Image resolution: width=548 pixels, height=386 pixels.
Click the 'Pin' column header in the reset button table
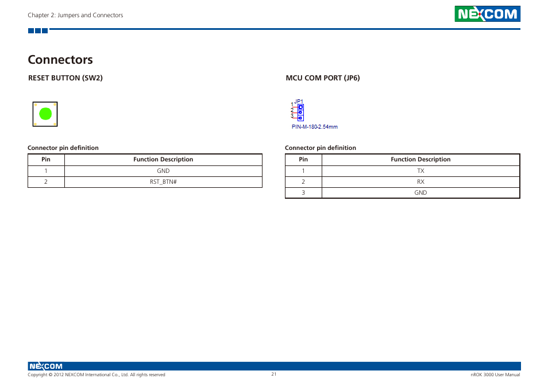pos(46,159)
